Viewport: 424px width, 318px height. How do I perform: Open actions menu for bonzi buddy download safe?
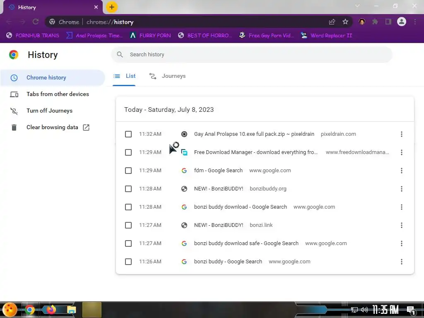point(402,243)
